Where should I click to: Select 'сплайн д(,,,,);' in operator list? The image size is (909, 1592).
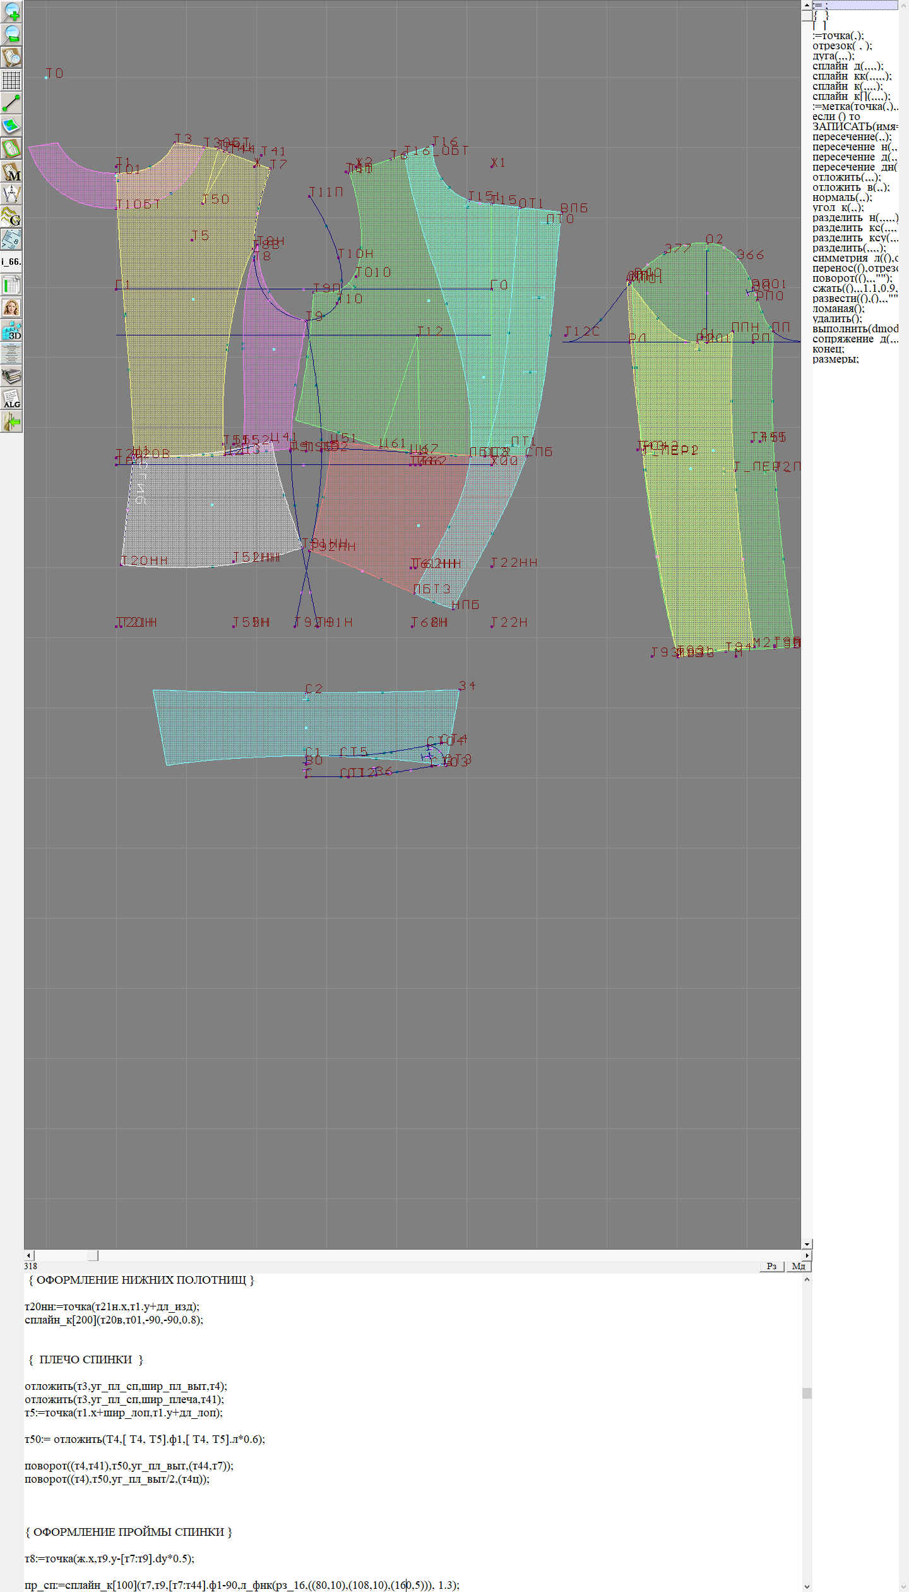coord(847,66)
